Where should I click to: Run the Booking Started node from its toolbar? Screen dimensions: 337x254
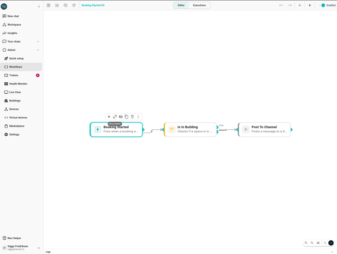point(109,117)
